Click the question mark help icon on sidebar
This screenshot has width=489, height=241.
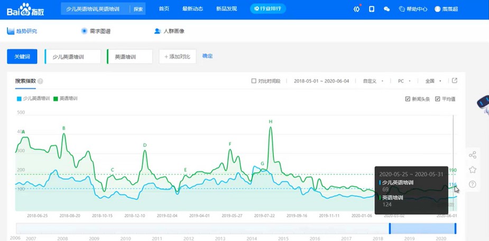tap(473, 184)
